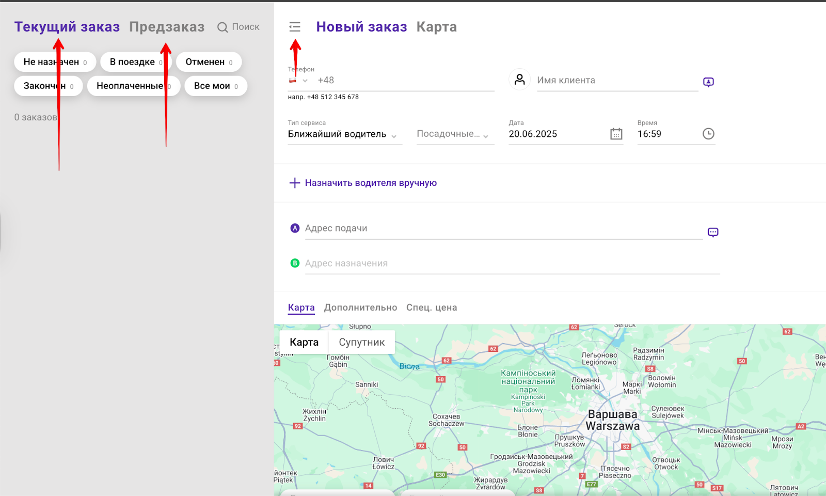Click the 'Адрес назначения' input field

coord(511,263)
